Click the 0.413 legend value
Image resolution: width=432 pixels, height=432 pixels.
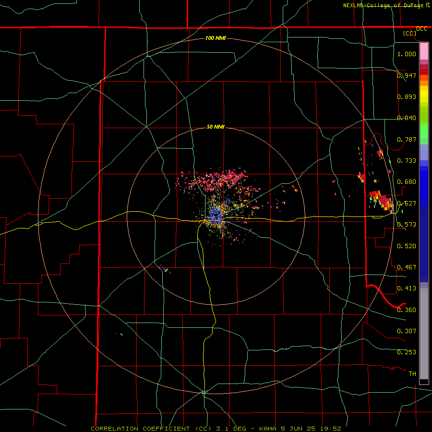(407, 288)
